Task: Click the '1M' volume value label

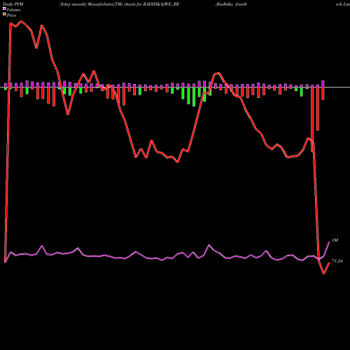Action: [x=335, y=240]
